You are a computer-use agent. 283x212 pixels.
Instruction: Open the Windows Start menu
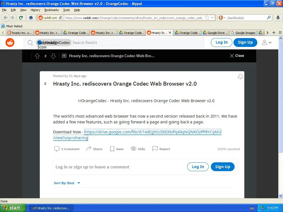tap(13, 208)
